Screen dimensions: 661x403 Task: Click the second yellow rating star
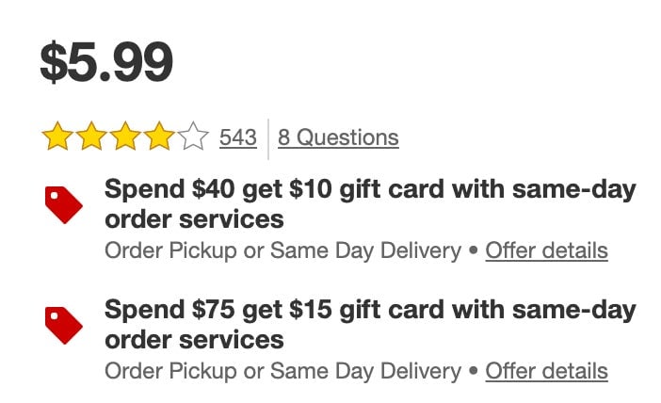91,137
